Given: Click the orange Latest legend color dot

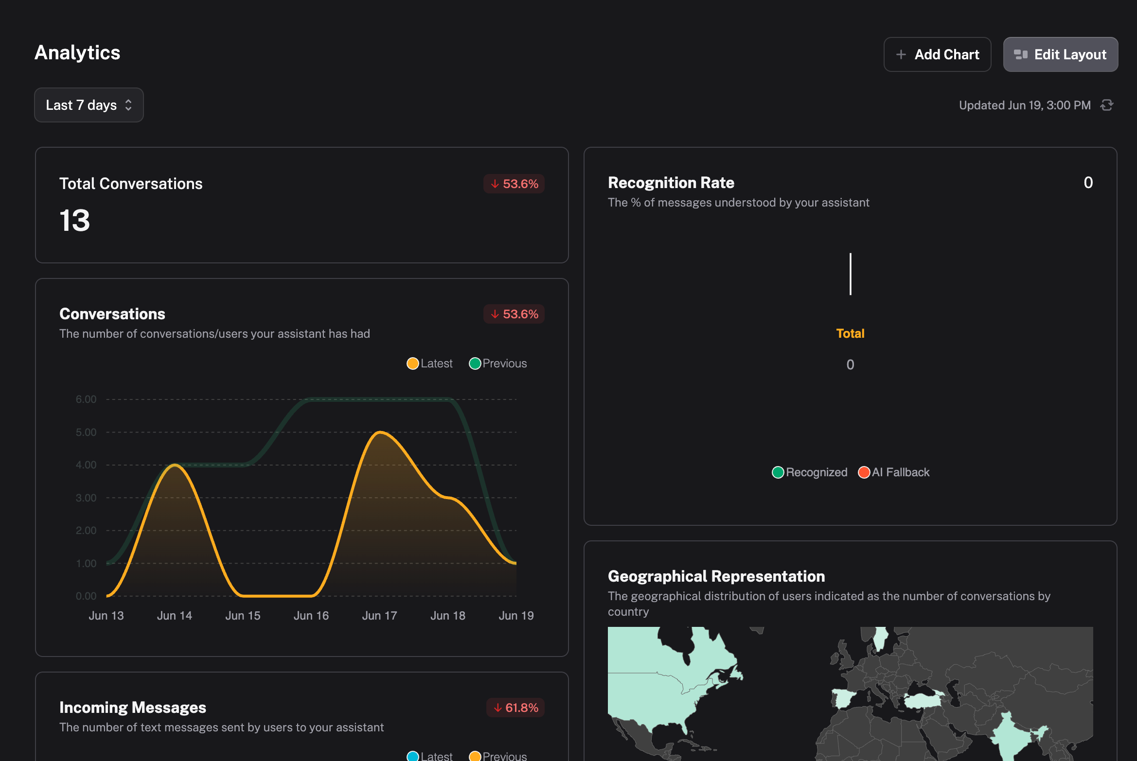Looking at the screenshot, I should pyautogui.click(x=412, y=363).
